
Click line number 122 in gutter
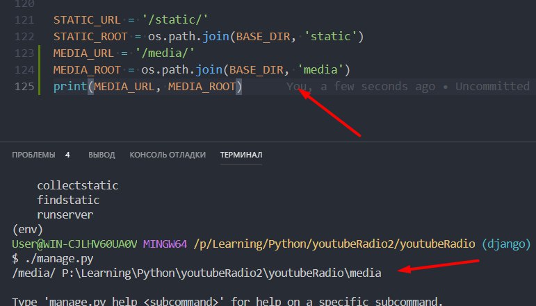coord(24,37)
